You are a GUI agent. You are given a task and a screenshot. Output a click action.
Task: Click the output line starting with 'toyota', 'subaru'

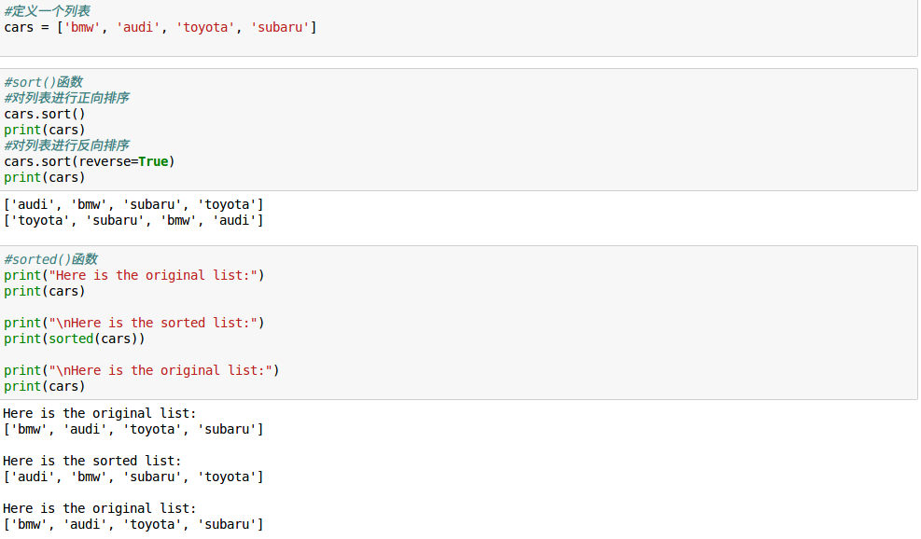(133, 220)
